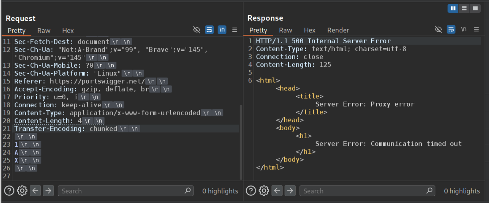
Task: Switch to top-bottom split layout
Action: (x=464, y=9)
